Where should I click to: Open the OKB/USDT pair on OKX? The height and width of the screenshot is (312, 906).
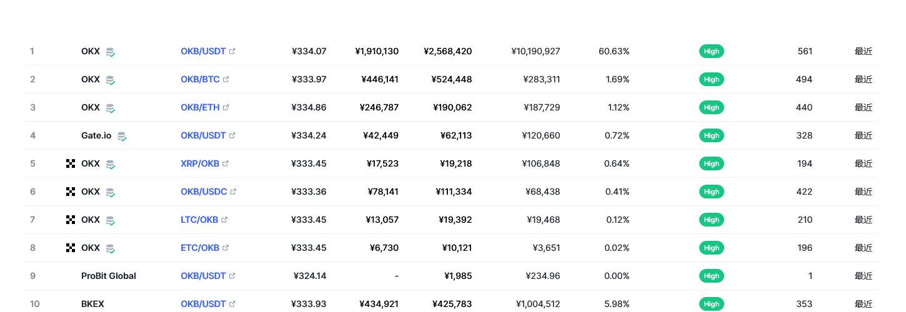pos(203,51)
